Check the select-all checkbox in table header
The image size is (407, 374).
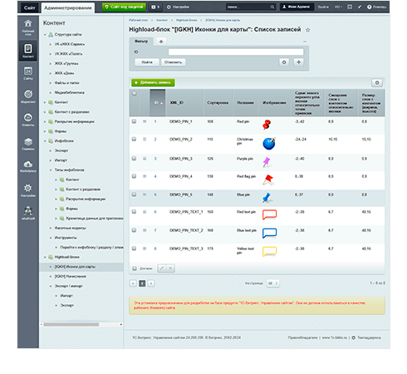coord(135,94)
